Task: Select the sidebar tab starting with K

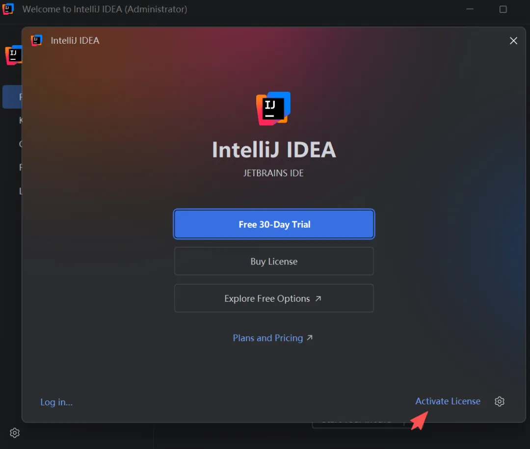Action: point(20,120)
